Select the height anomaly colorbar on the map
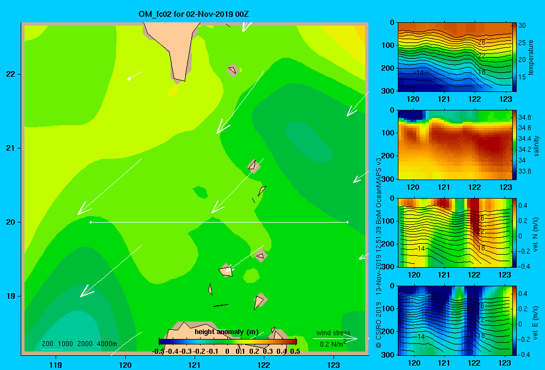 pos(227,342)
